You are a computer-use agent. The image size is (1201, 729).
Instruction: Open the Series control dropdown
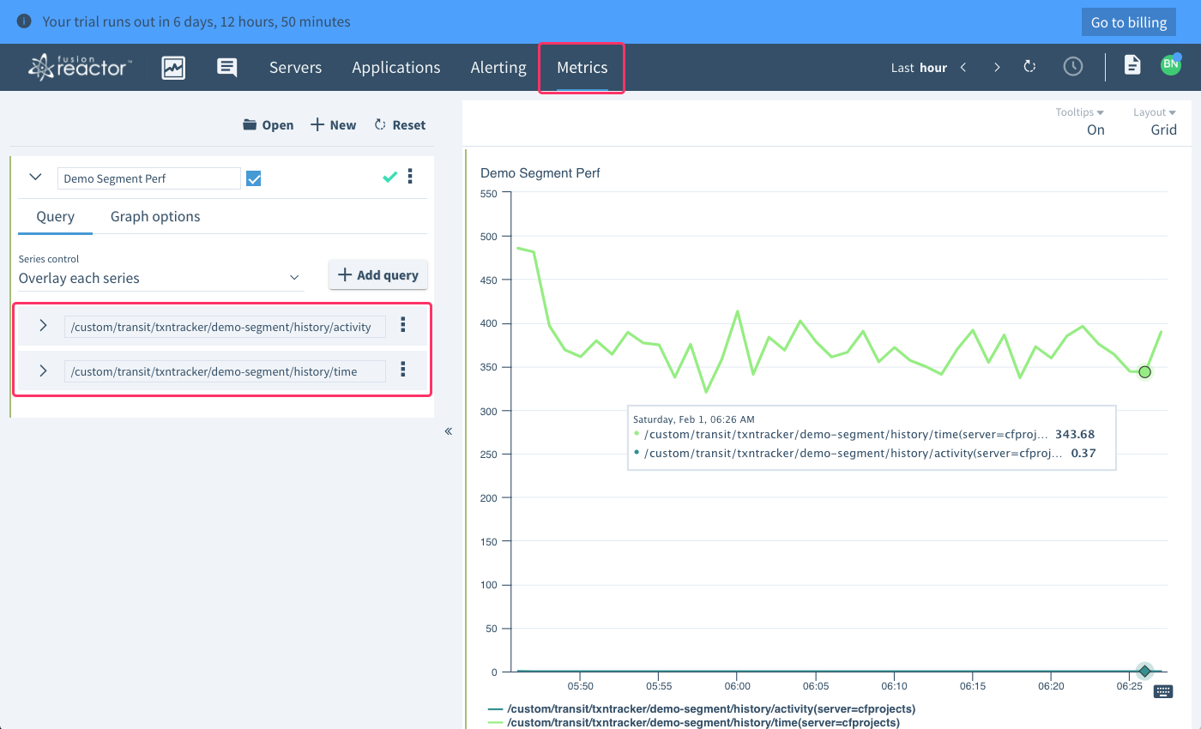[x=160, y=278]
